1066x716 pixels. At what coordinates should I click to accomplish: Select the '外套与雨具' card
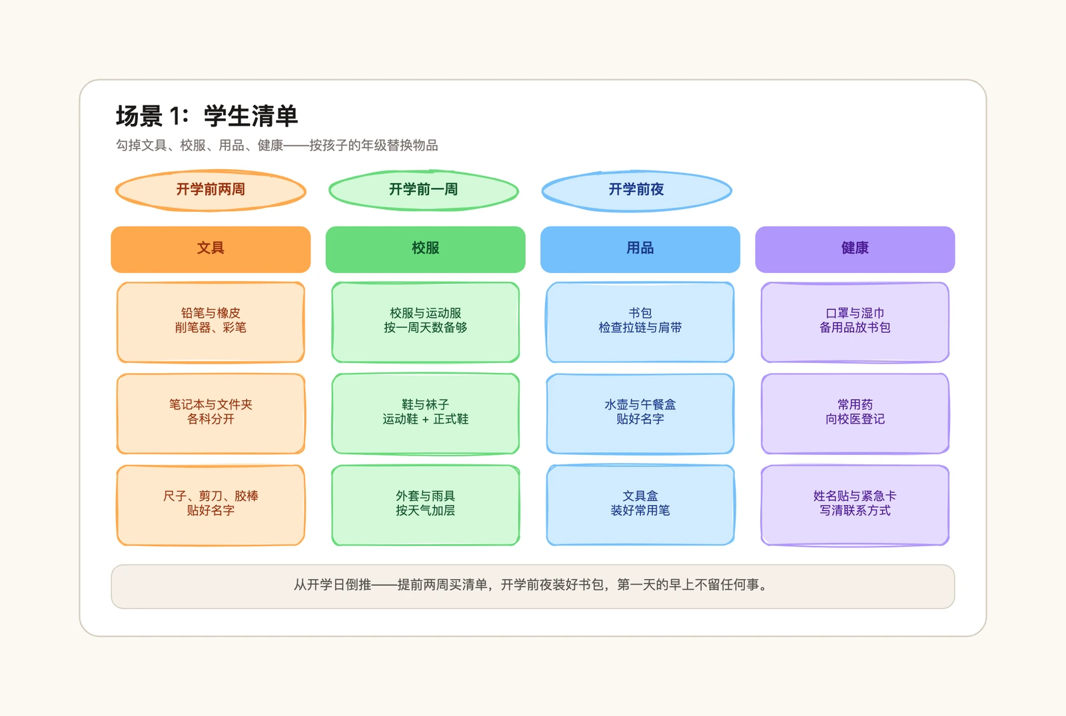coord(426,505)
